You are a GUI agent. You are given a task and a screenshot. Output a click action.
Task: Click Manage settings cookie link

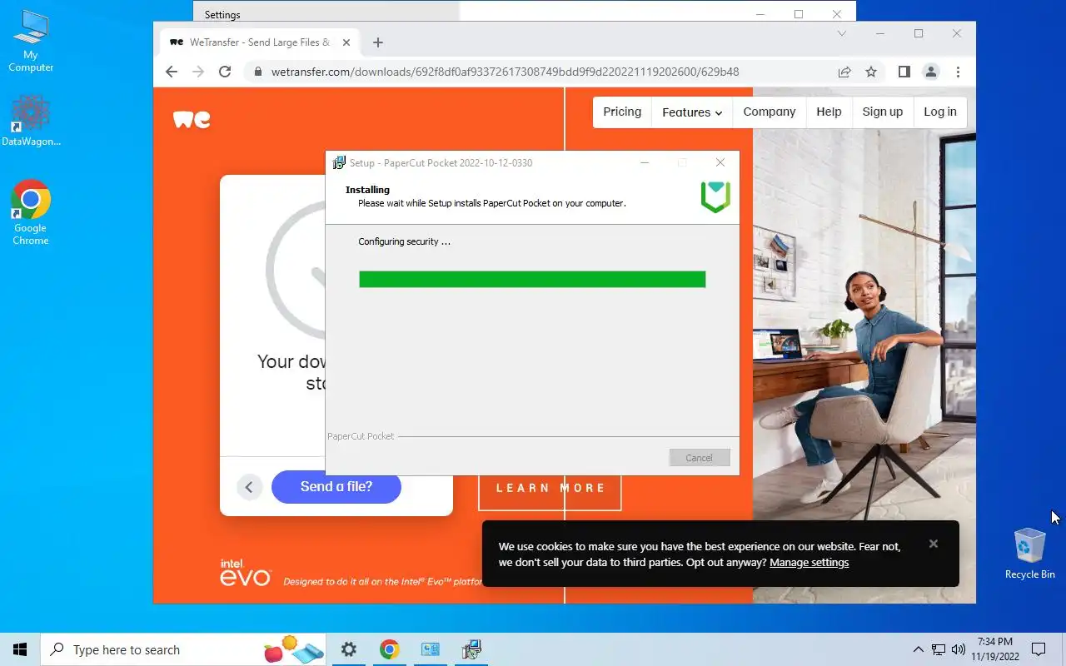tap(809, 562)
